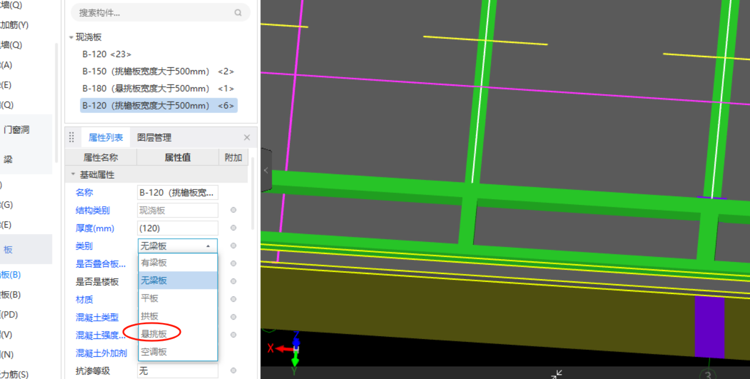Click the 是否是楼板 property label
Viewport: 750px width, 379px height.
[x=97, y=281]
